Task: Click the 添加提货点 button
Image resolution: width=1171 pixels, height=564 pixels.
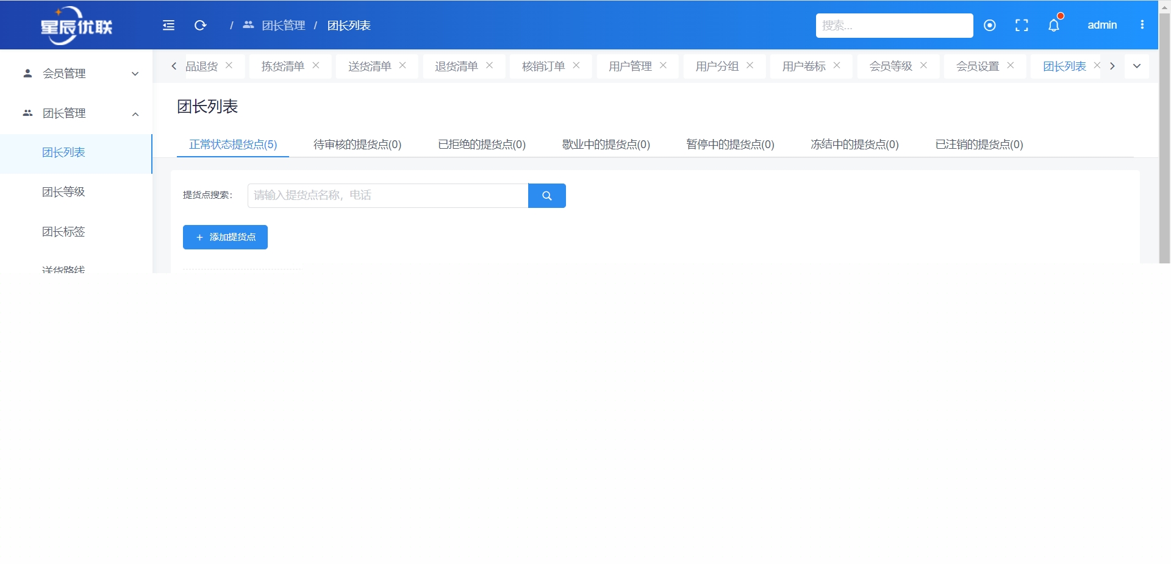Action: click(225, 237)
